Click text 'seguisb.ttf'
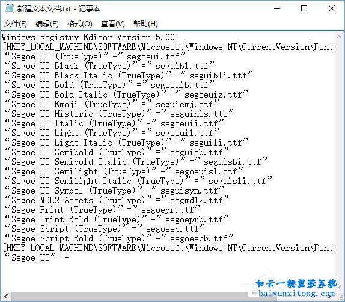This screenshot has height=302, width=345. tap(197, 152)
